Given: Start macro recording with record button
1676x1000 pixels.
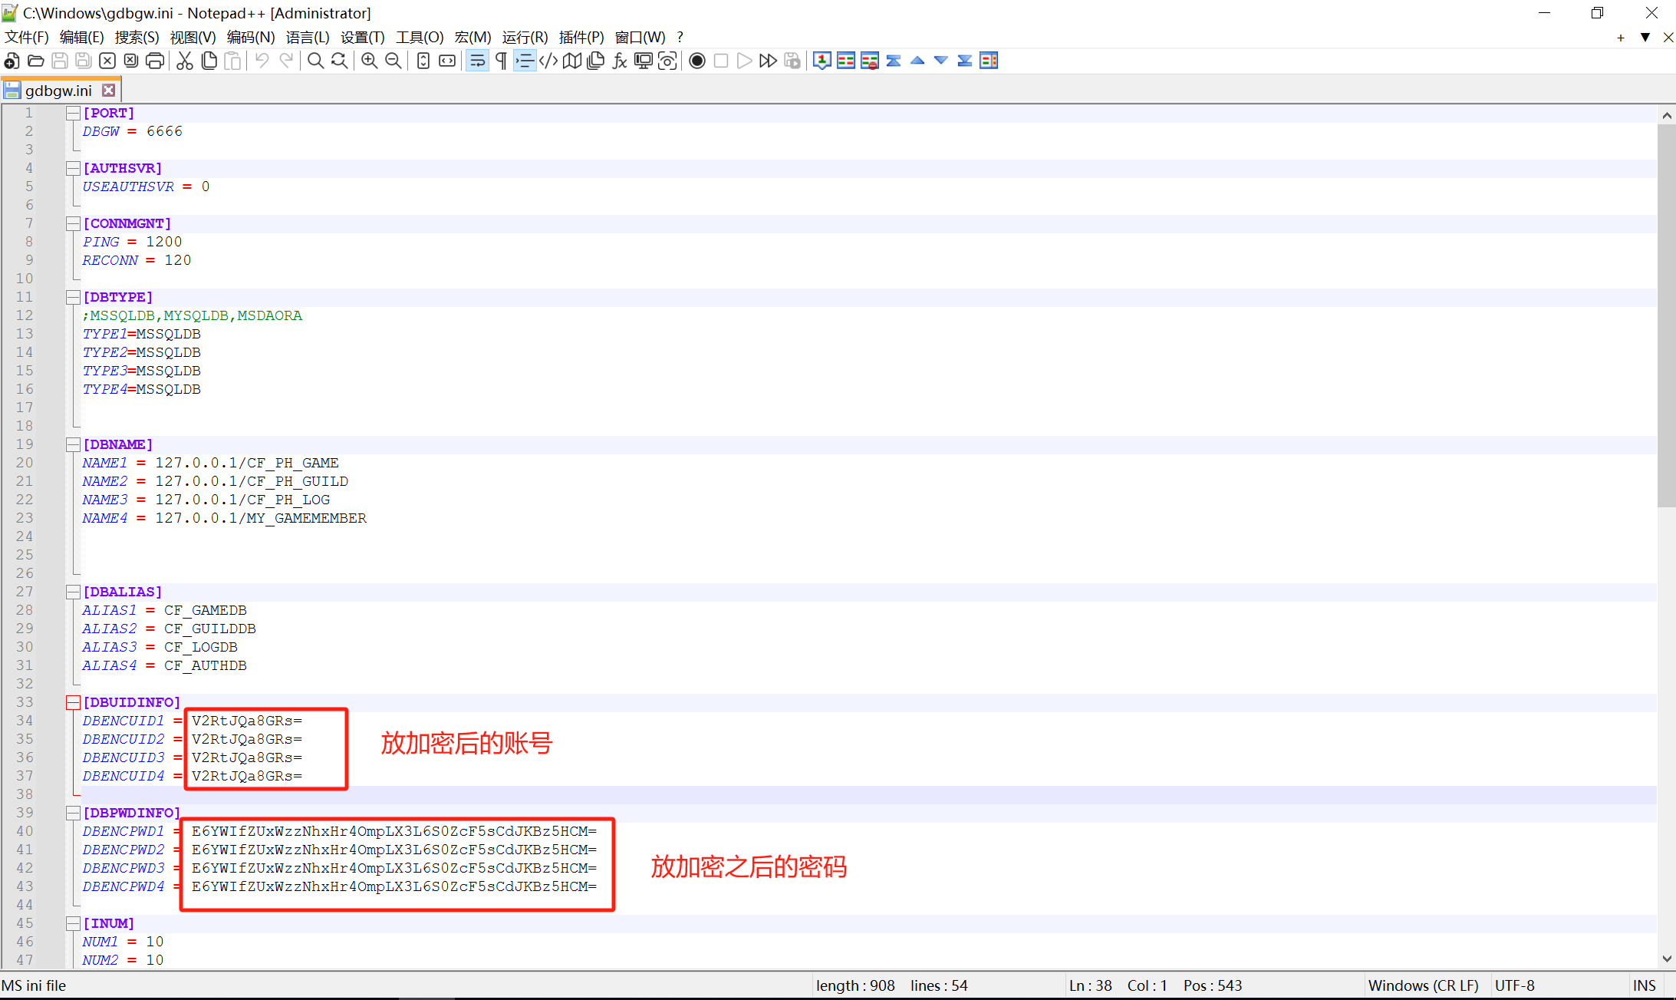Looking at the screenshot, I should point(696,61).
